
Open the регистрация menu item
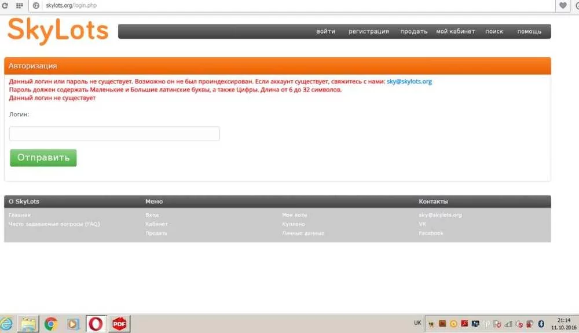368,31
